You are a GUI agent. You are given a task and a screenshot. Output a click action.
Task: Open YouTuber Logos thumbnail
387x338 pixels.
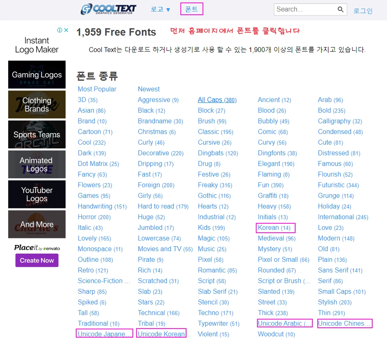(x=37, y=194)
